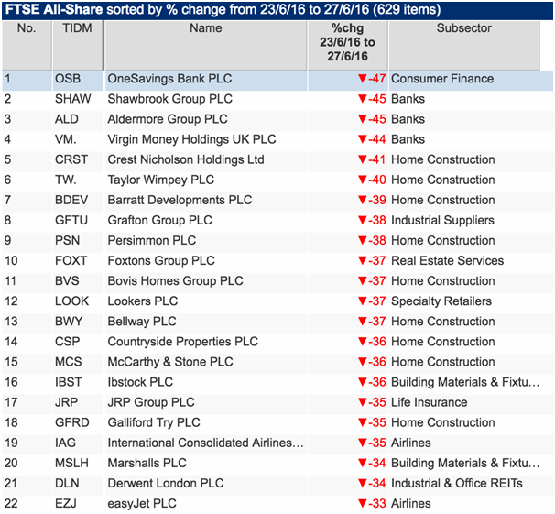Click the OSB ticker cell

tap(68, 79)
